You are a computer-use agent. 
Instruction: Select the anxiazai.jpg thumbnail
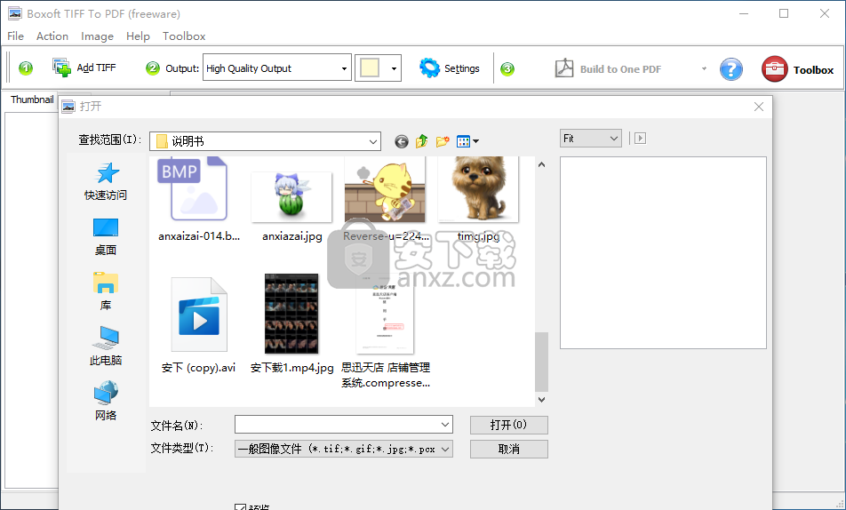[x=291, y=206]
